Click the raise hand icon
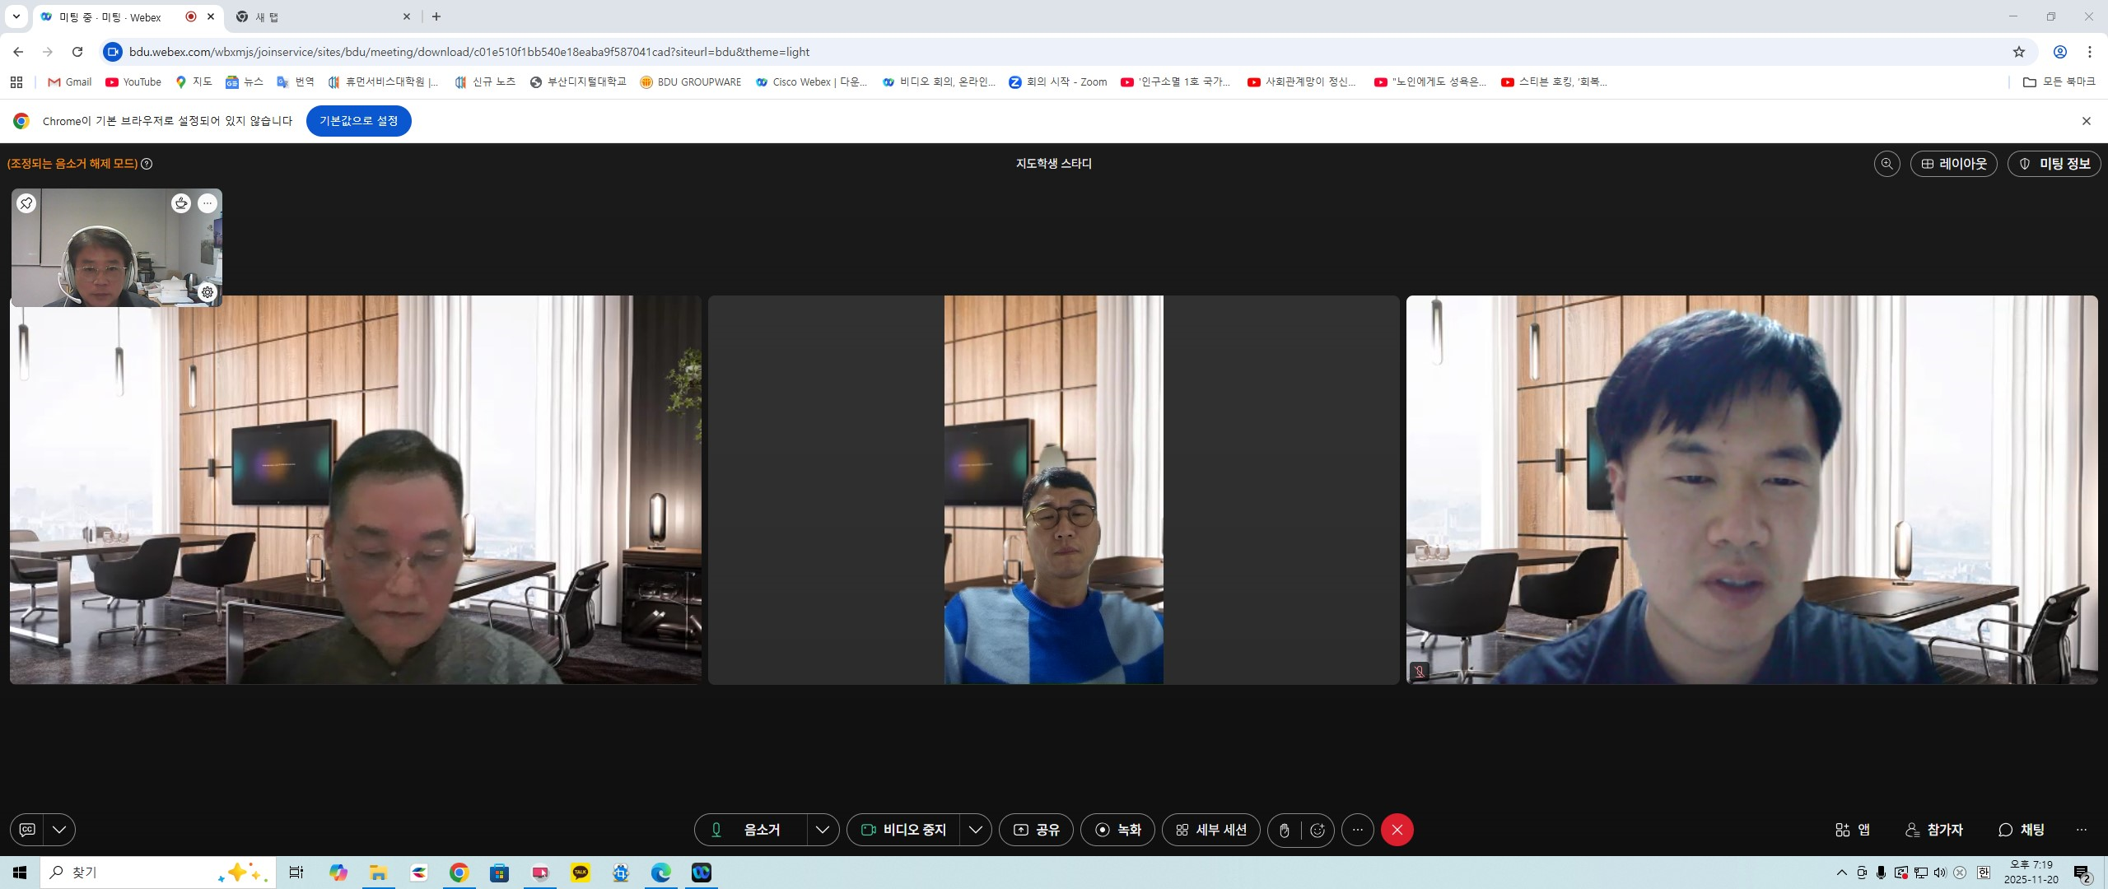This screenshot has width=2108, height=889. coord(1285,830)
